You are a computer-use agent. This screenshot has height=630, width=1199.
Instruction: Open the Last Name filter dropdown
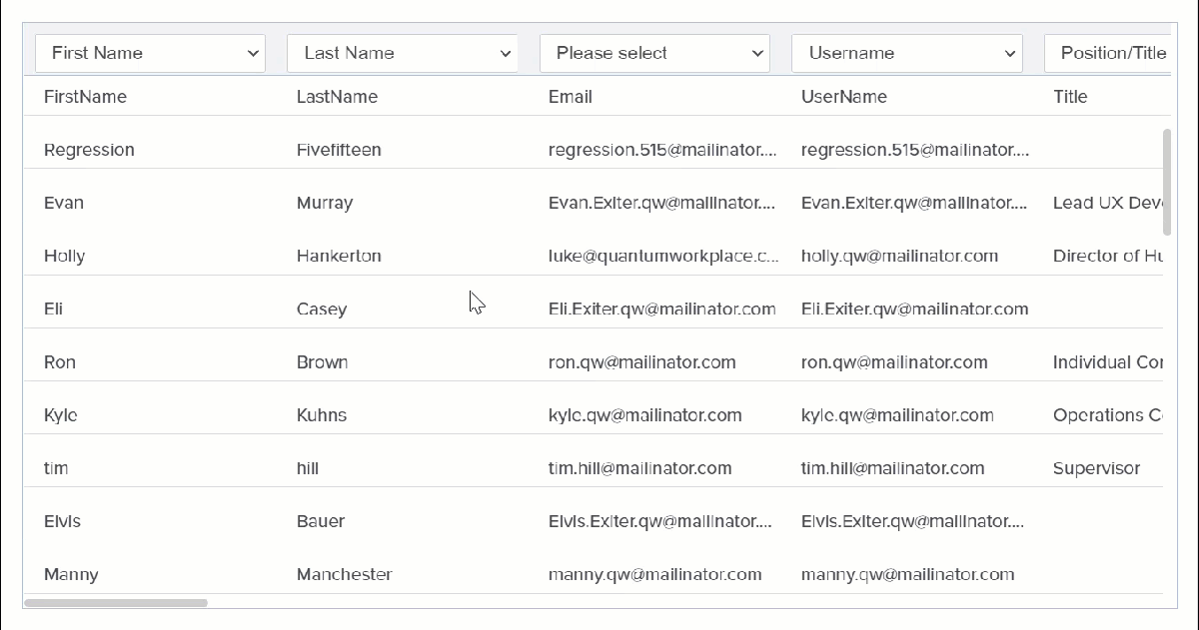point(403,52)
